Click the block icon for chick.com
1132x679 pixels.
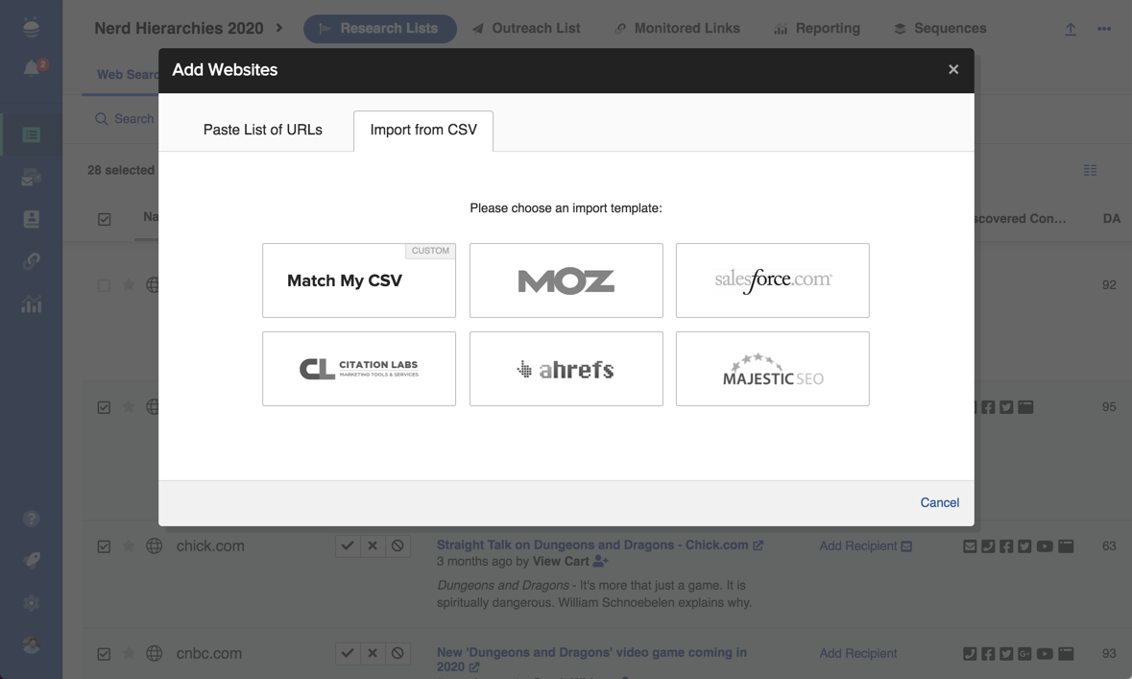coord(397,546)
